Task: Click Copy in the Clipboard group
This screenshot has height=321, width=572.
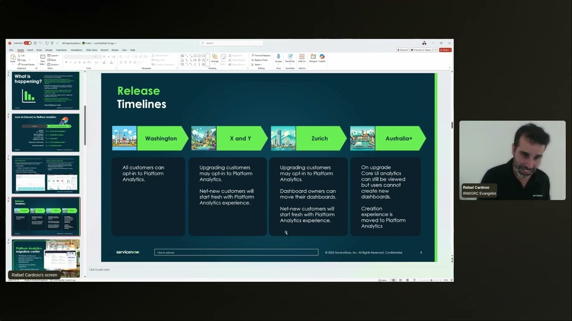Action: point(22,60)
